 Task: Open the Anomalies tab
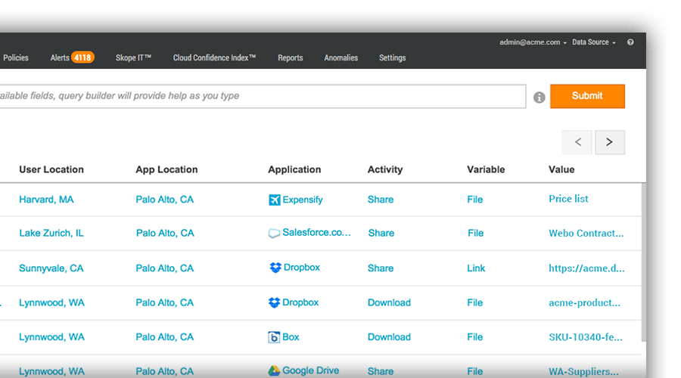tap(340, 57)
